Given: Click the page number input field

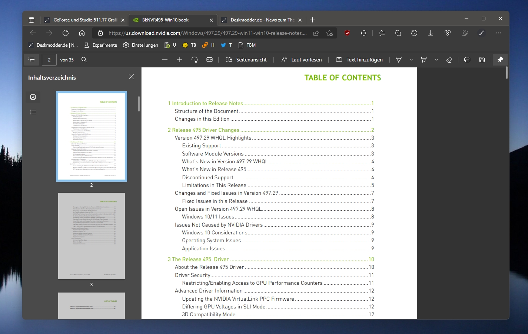Looking at the screenshot, I should pos(49,60).
